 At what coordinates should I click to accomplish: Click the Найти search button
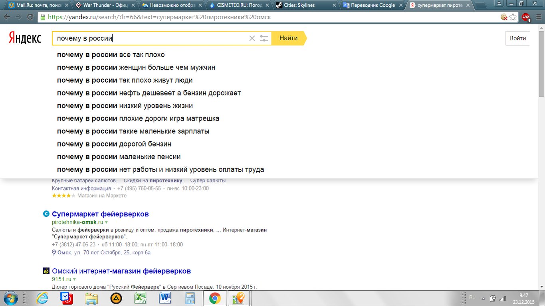click(289, 38)
